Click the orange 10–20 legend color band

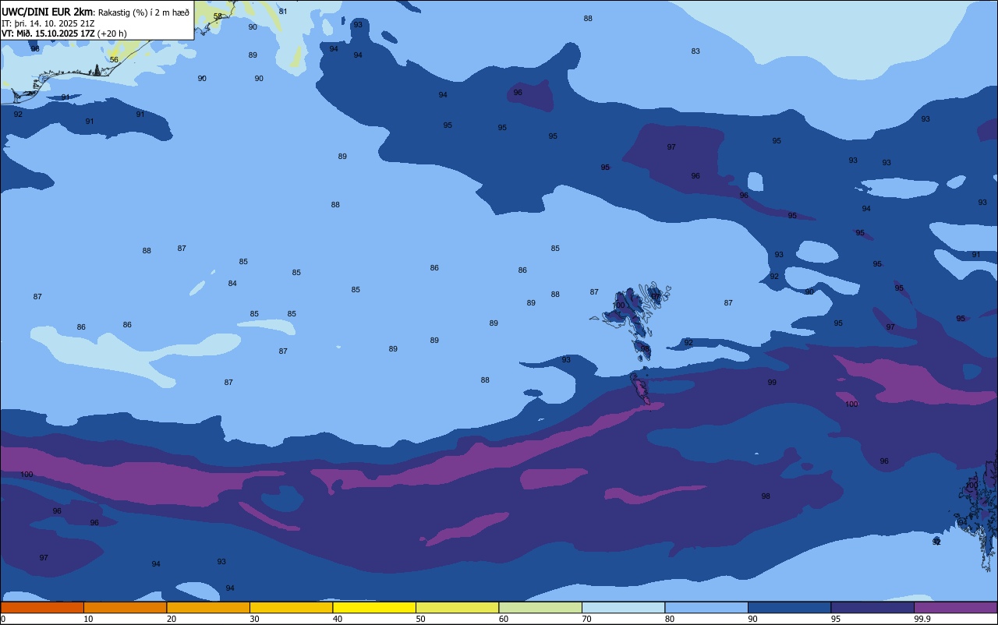[125, 607]
